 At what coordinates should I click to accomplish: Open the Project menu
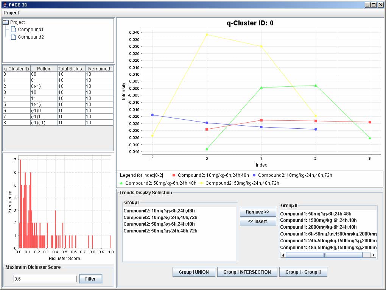point(11,12)
